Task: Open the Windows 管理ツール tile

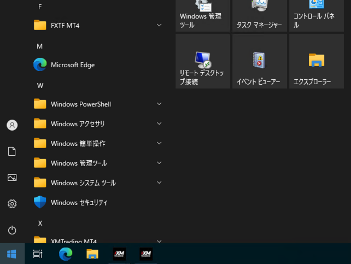Action: pyautogui.click(x=203, y=16)
